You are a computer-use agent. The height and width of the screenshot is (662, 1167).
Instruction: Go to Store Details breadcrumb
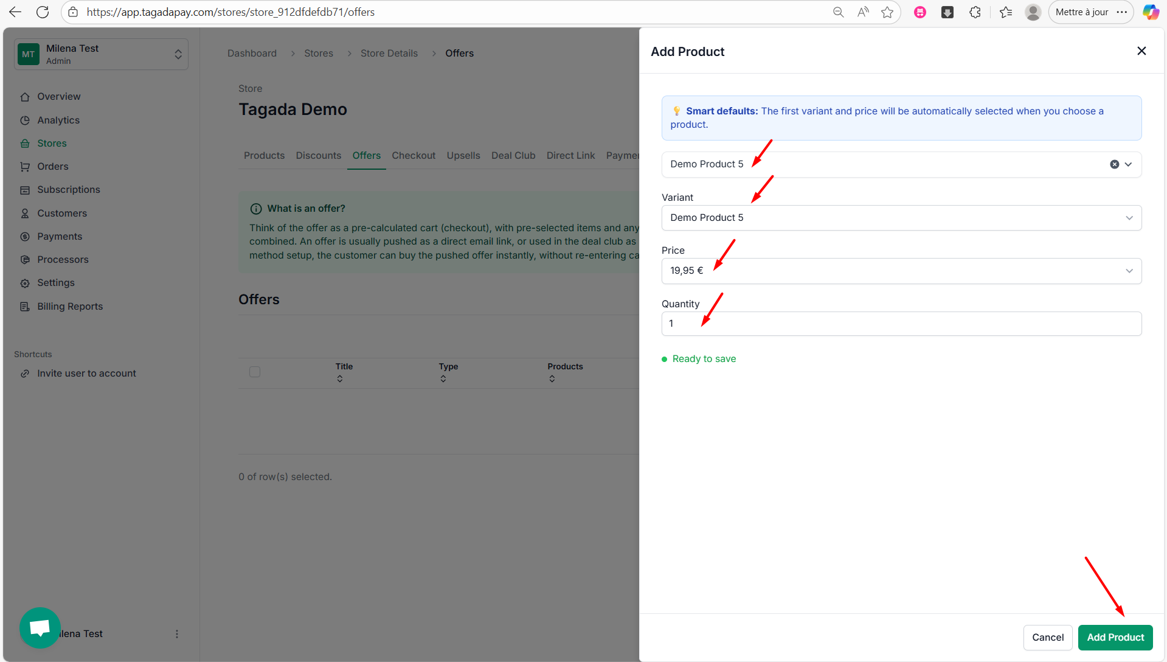click(x=389, y=54)
